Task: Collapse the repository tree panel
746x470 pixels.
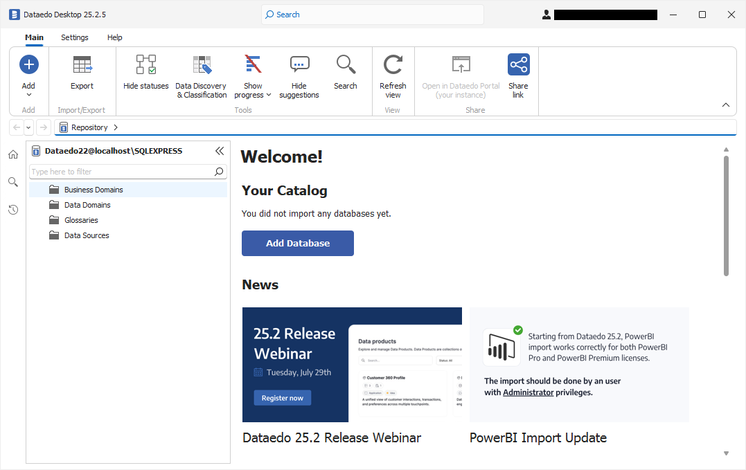Action: coord(220,151)
